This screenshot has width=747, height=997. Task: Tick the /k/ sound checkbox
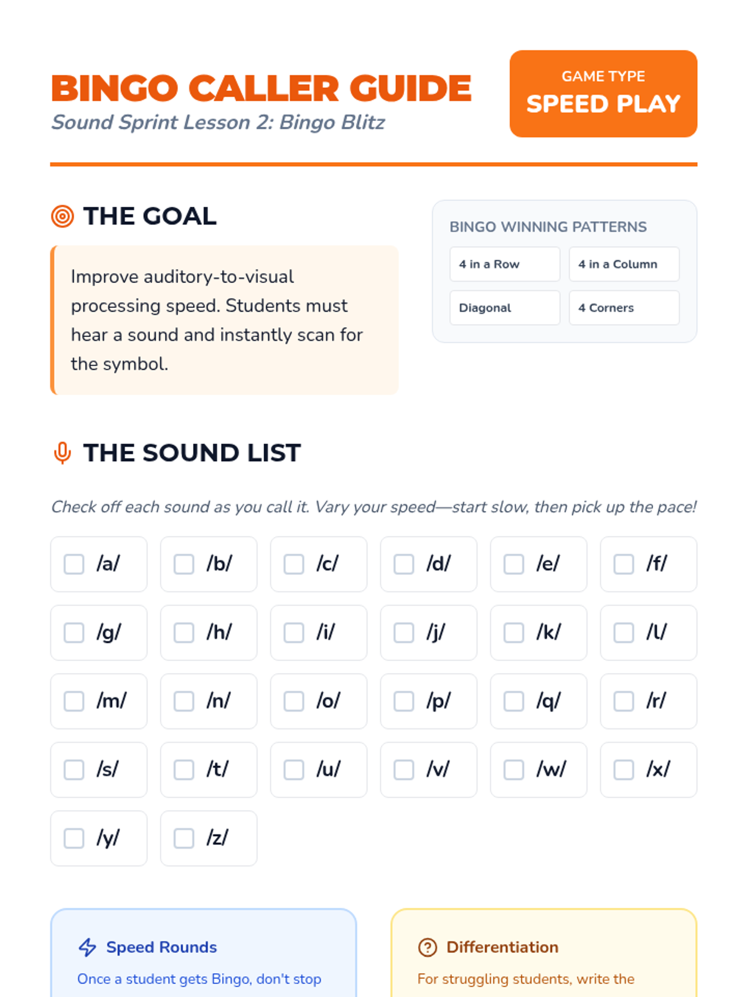[514, 633]
